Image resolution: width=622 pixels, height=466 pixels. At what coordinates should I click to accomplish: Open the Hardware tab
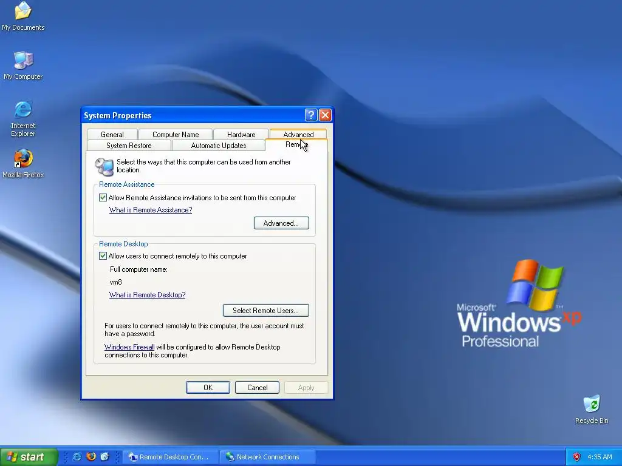pos(241,134)
